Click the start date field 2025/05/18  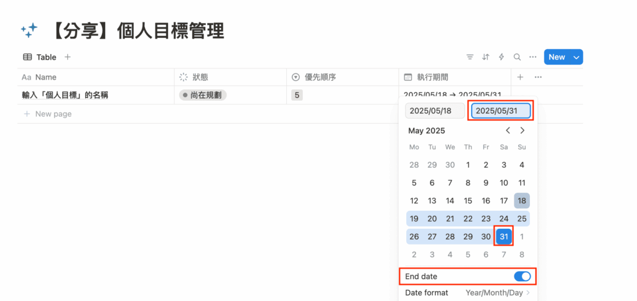(x=435, y=111)
